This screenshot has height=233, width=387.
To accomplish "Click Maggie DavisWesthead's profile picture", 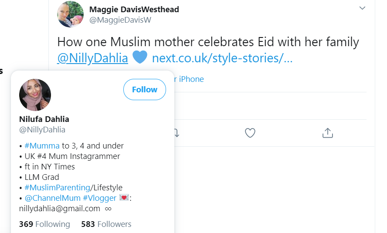I will click(x=70, y=14).
